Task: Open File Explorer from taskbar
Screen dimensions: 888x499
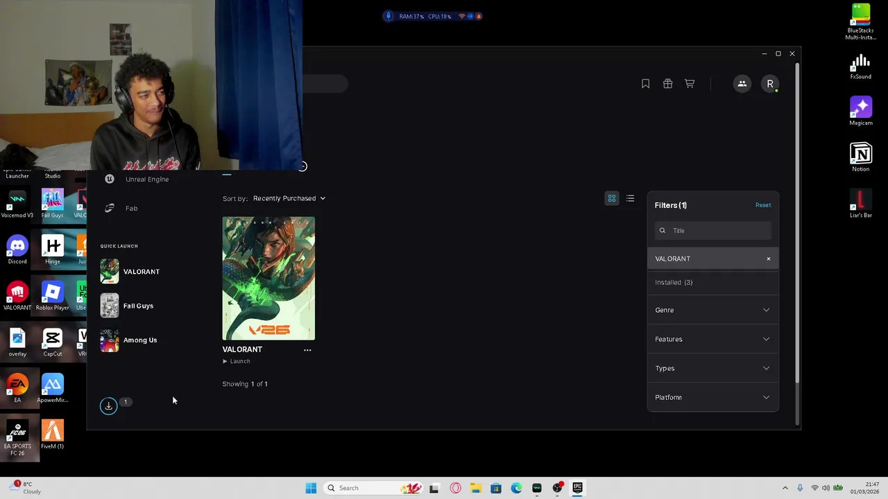Action: pos(475,488)
